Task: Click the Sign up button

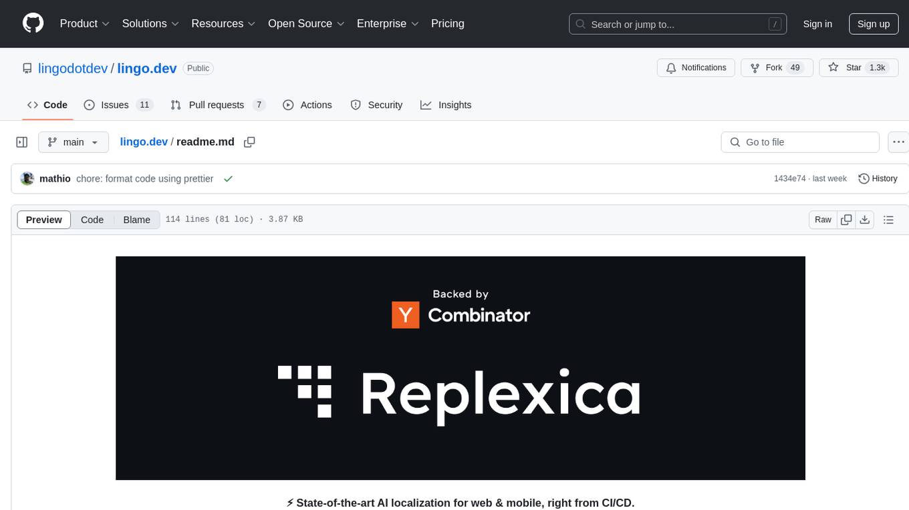Action: click(x=874, y=24)
